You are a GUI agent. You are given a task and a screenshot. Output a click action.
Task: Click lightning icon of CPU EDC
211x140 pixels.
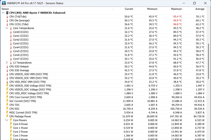click(7, 109)
